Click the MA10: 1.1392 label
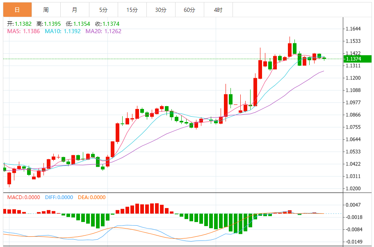374x247 pixels. tap(63, 31)
